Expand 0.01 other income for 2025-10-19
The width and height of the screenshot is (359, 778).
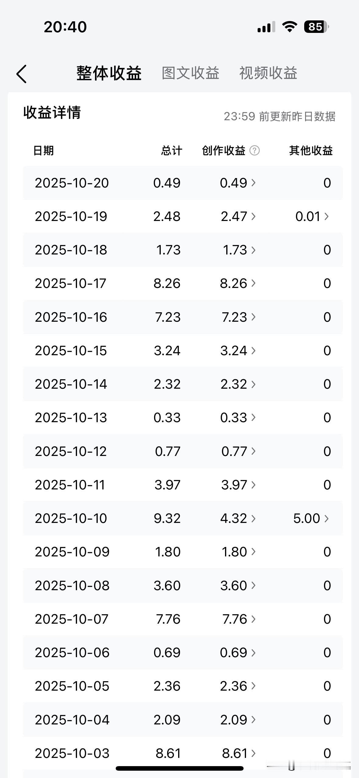312,216
